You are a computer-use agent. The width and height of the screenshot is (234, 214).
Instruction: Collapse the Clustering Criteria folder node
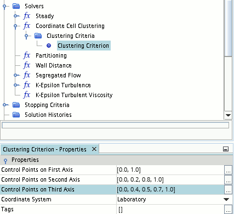(x=26, y=36)
